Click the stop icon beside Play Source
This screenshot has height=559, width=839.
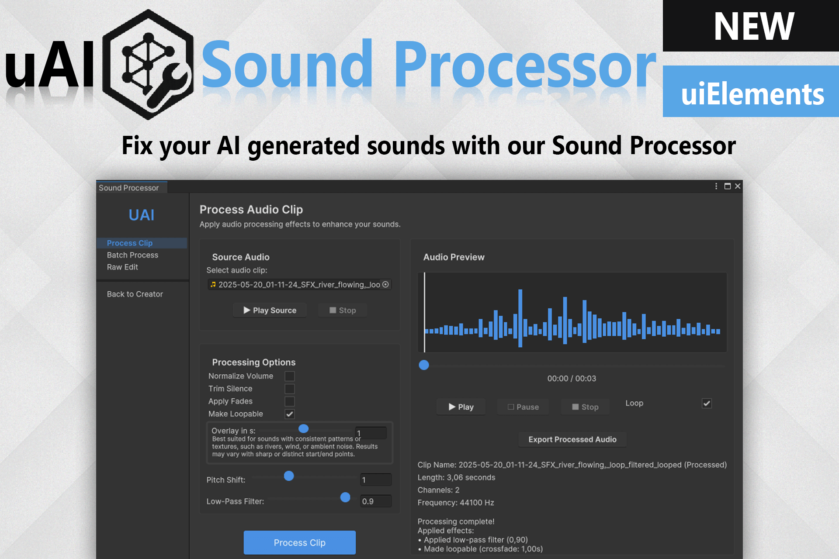(x=333, y=310)
